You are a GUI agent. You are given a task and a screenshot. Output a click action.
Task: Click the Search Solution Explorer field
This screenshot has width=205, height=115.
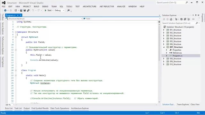pos(179,23)
